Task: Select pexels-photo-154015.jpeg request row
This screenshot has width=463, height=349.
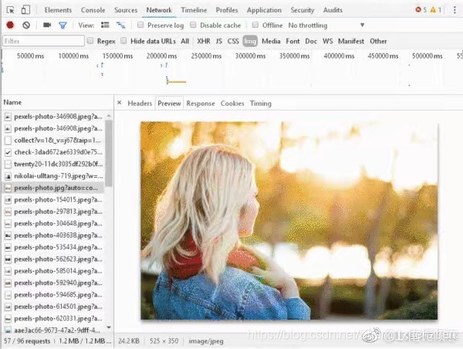Action: click(53, 199)
